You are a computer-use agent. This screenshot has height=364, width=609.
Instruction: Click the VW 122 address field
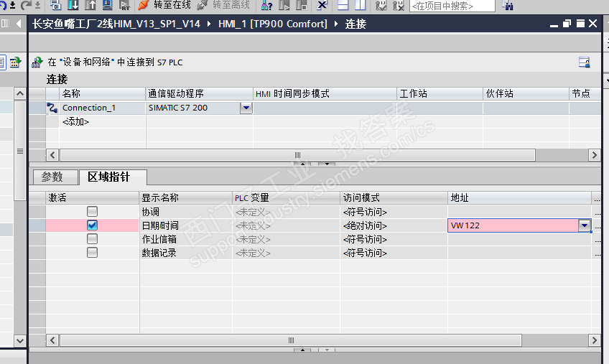click(513, 225)
